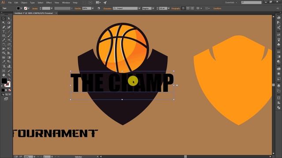Enable Draw Behind mode
Screen dimensions: 282x158
(7, 94)
